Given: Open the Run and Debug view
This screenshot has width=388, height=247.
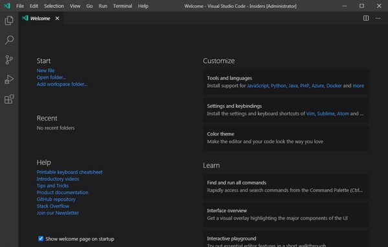Looking at the screenshot, I should pyautogui.click(x=9, y=79).
